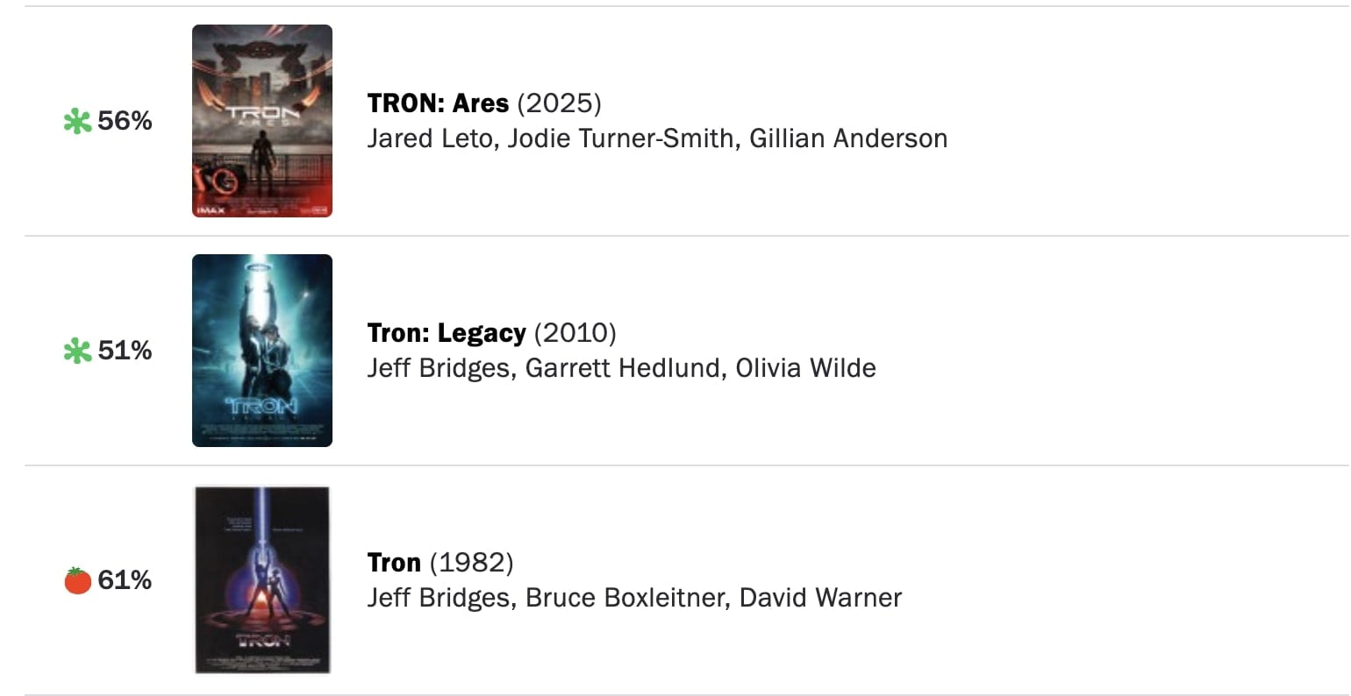
Task: Select David Warner in Tron cast
Action: [x=820, y=598]
